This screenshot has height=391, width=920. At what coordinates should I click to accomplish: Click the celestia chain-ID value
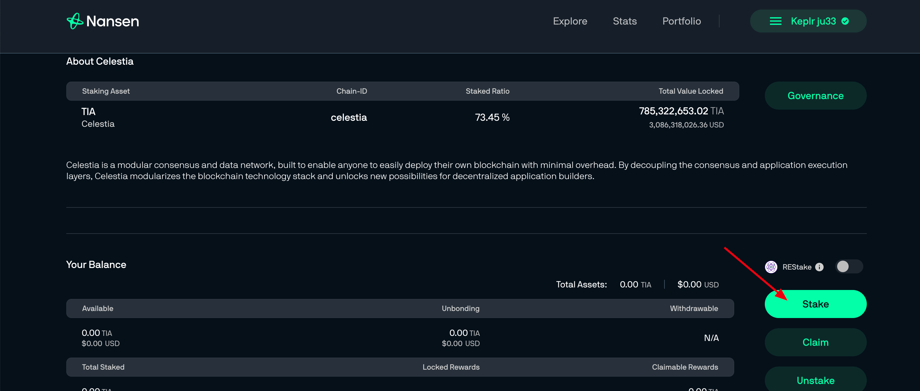click(349, 117)
